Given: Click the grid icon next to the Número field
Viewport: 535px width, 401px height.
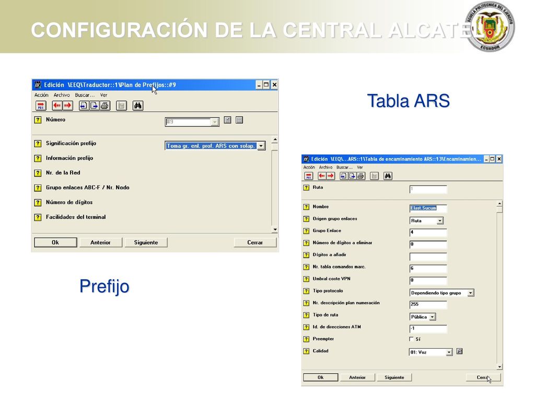Looking at the screenshot, I should (239, 120).
